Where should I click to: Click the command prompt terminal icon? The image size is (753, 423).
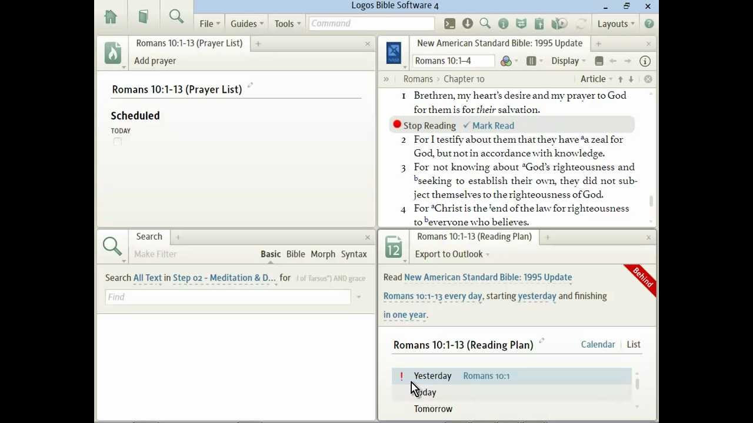click(449, 23)
